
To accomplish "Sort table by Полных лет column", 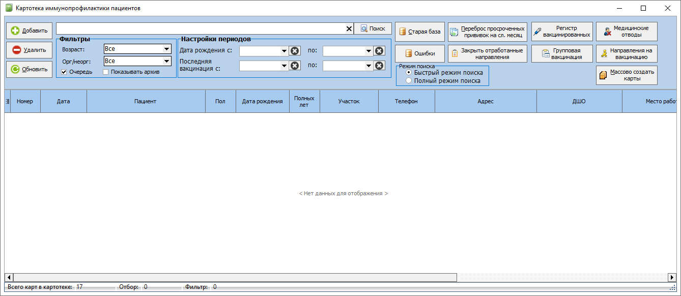I will (x=304, y=101).
